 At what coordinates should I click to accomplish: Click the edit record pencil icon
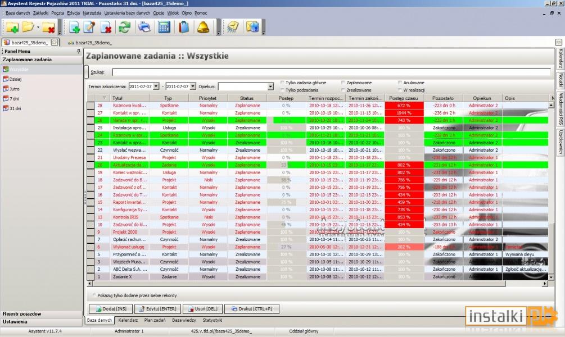point(89,27)
